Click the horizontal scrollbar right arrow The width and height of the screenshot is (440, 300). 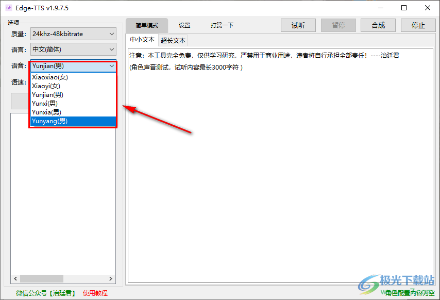[111, 278]
